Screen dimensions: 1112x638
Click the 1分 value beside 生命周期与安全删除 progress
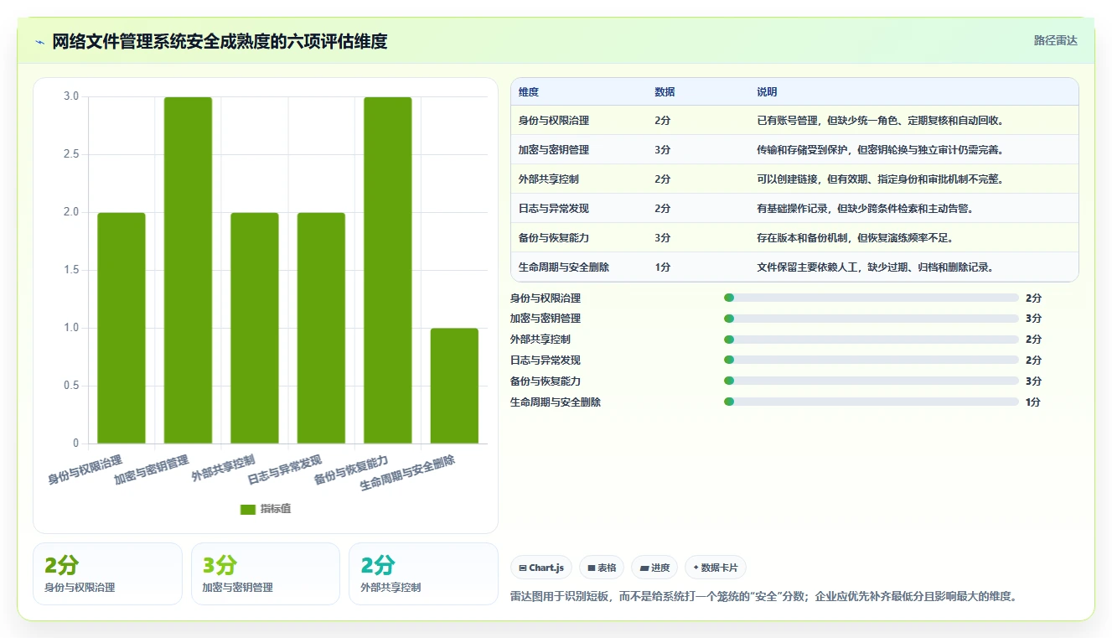click(1033, 402)
